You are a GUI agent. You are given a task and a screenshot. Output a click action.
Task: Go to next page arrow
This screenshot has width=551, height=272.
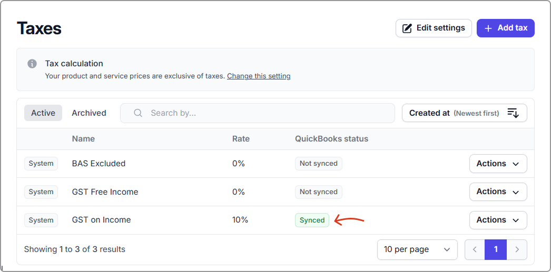tap(517, 249)
